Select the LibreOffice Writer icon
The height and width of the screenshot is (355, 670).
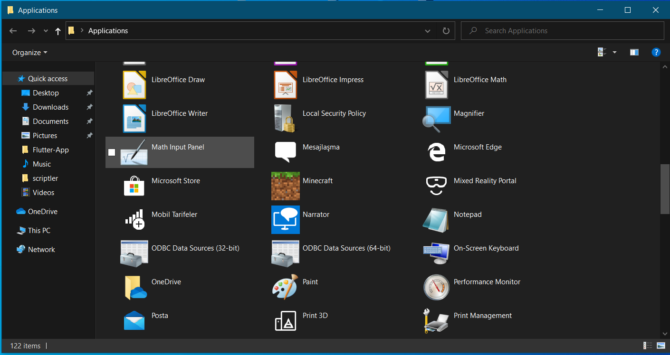(x=134, y=119)
